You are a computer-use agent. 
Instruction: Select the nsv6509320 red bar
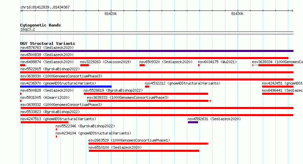(x=142, y=65)
